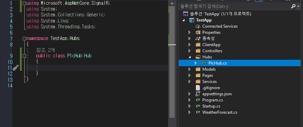Click the '참조 2개' CodeLens link

[x=46, y=50]
